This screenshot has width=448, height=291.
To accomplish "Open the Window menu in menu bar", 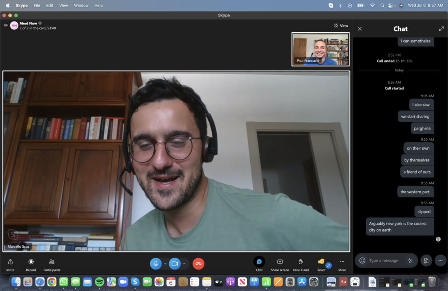I will click(x=81, y=5).
